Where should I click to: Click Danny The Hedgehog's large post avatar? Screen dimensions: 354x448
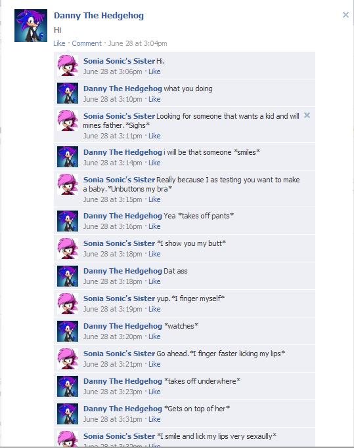tap(31, 26)
